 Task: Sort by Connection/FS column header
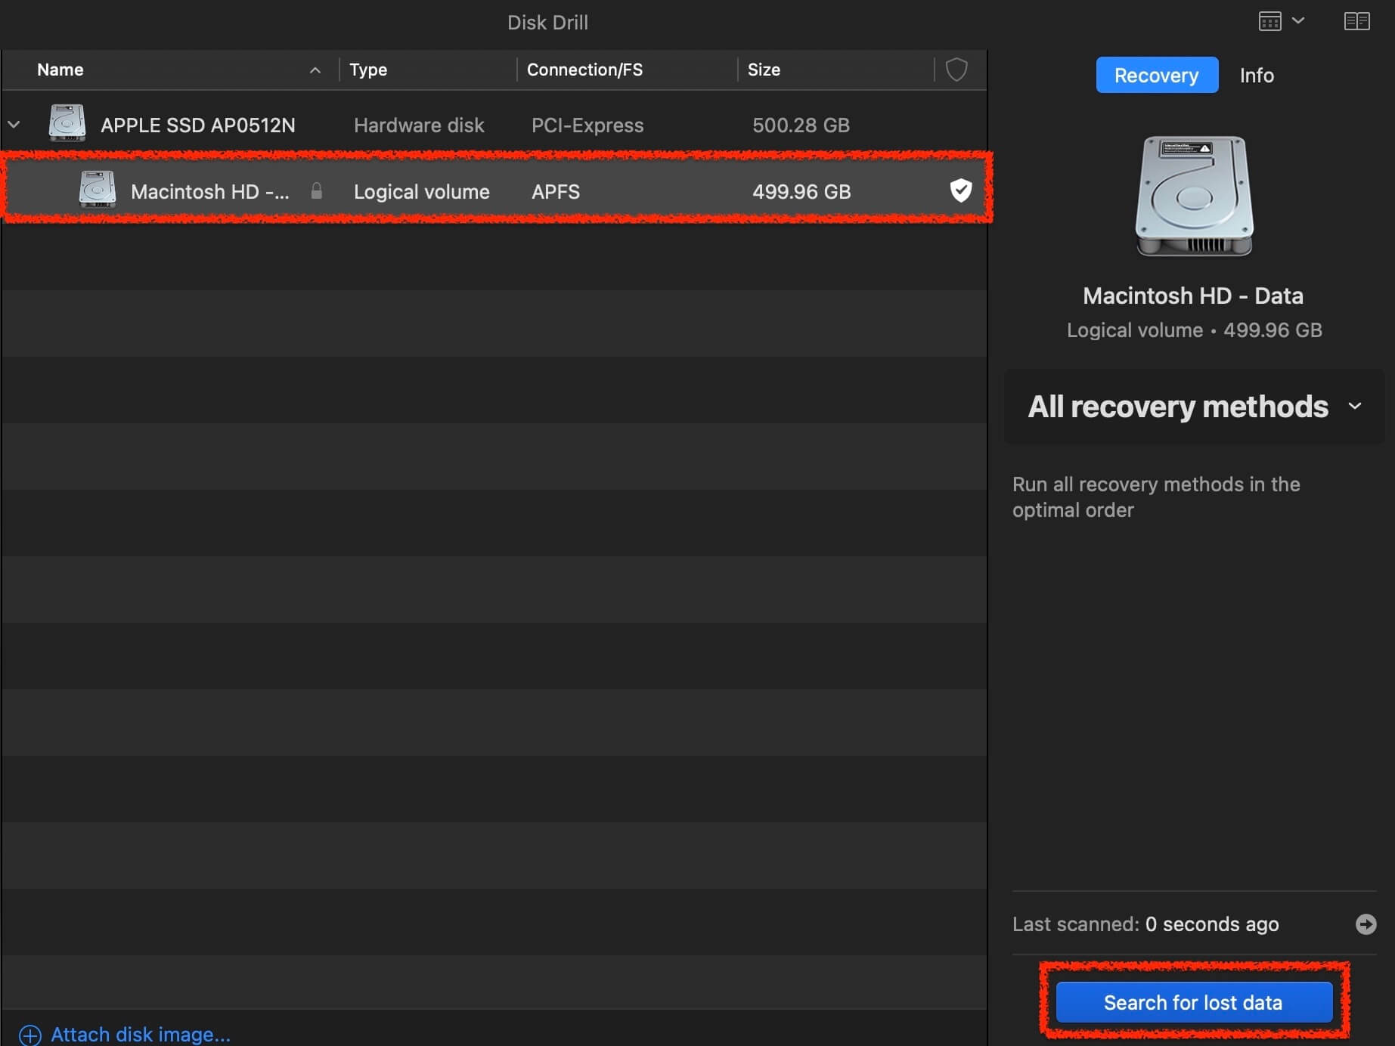584,70
